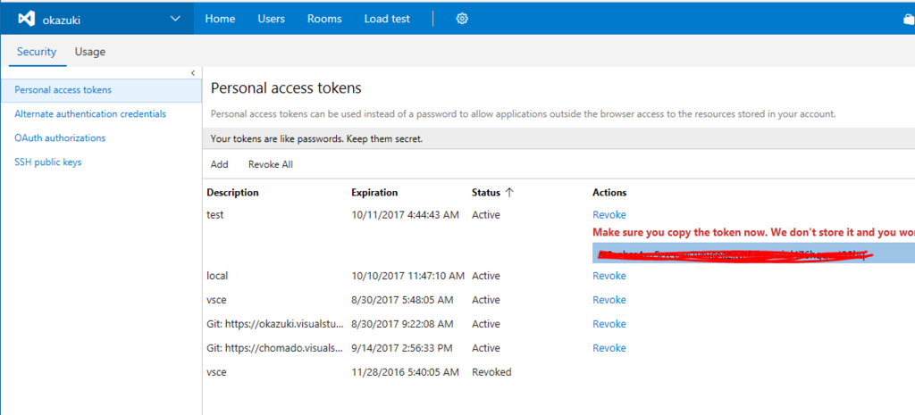Open the shopping bag icon at top right

pos(909,20)
